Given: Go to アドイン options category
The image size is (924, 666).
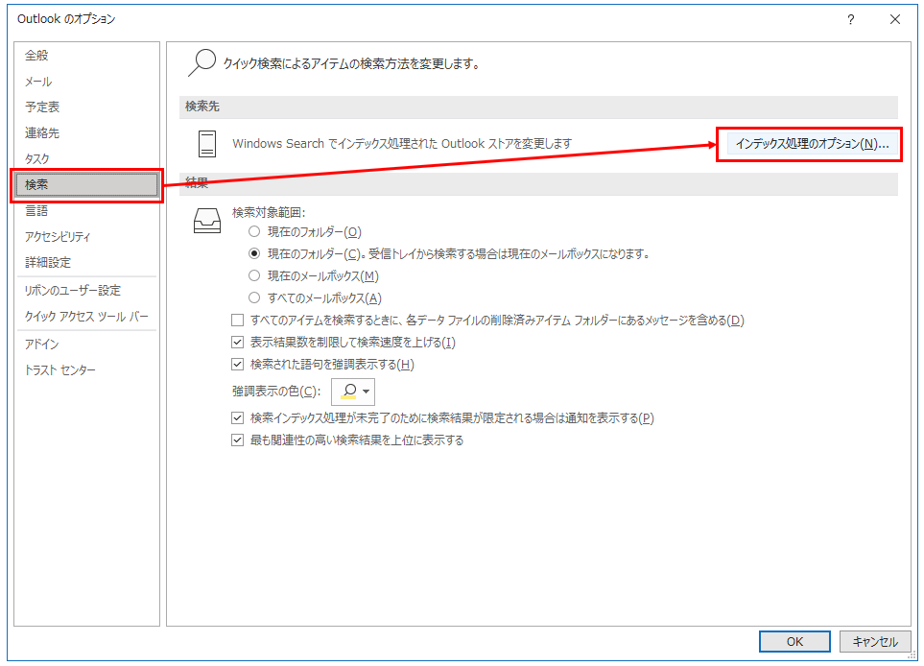Looking at the screenshot, I should click(x=86, y=344).
